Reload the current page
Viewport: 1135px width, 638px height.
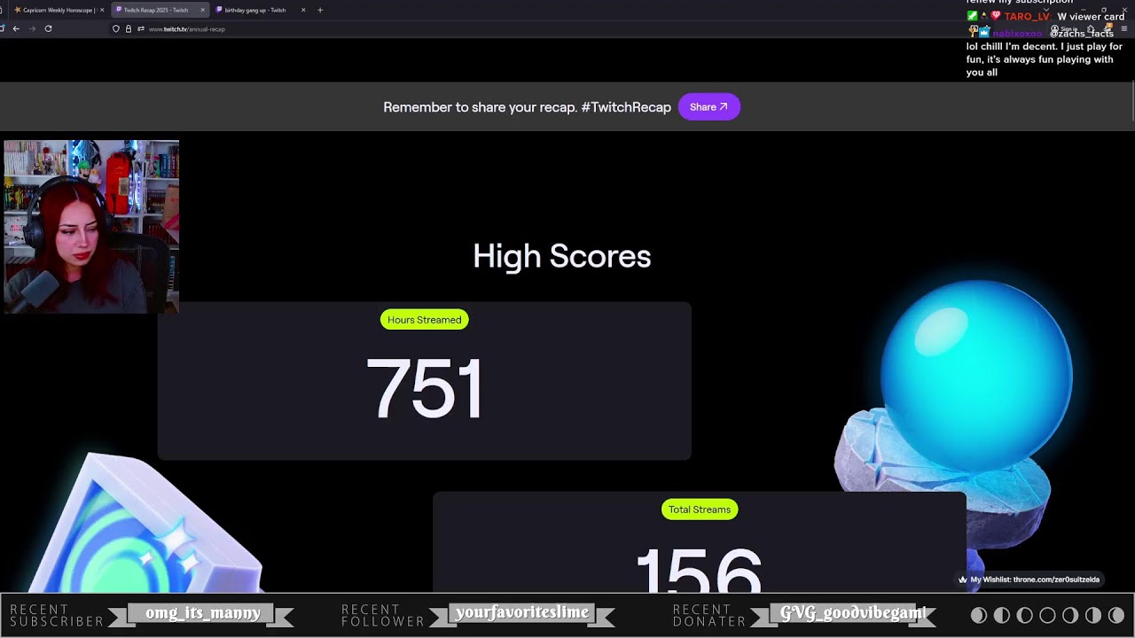(x=48, y=28)
